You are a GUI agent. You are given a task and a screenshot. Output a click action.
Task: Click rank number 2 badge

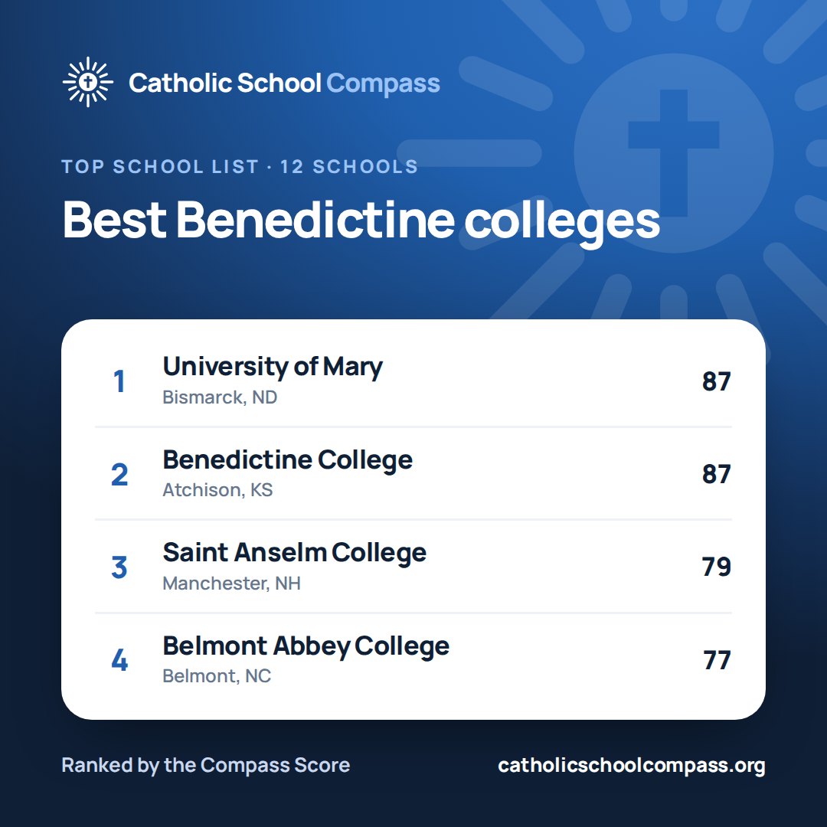coord(119,474)
